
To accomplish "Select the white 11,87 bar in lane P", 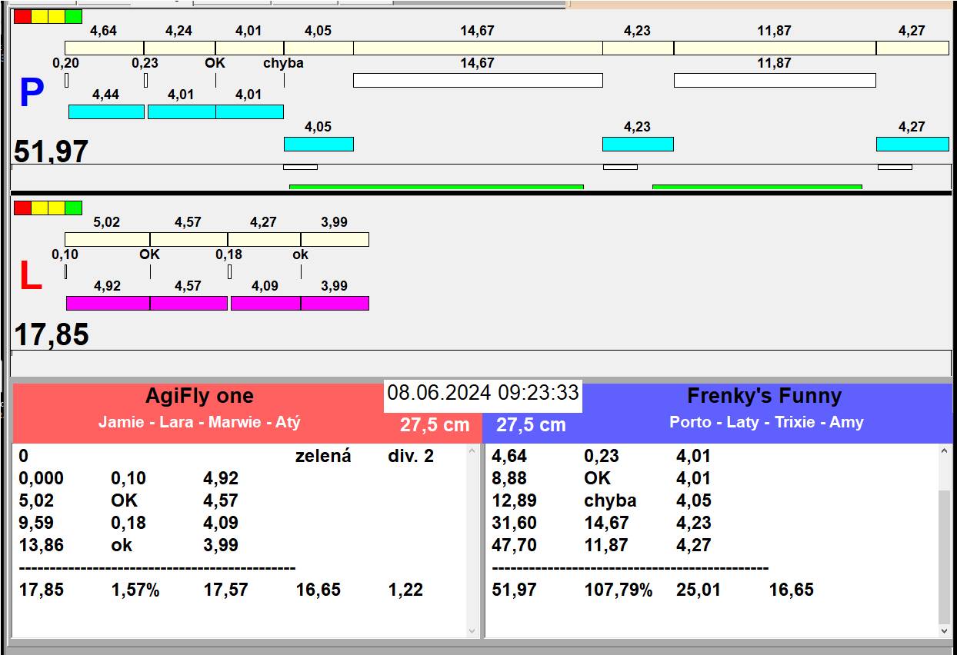I will [775, 80].
